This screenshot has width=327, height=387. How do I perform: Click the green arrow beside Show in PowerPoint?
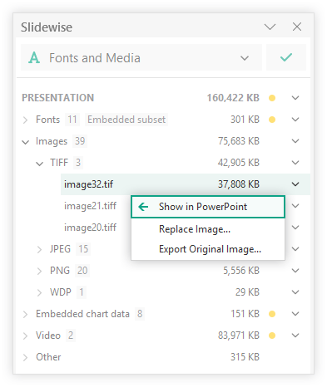coord(143,207)
